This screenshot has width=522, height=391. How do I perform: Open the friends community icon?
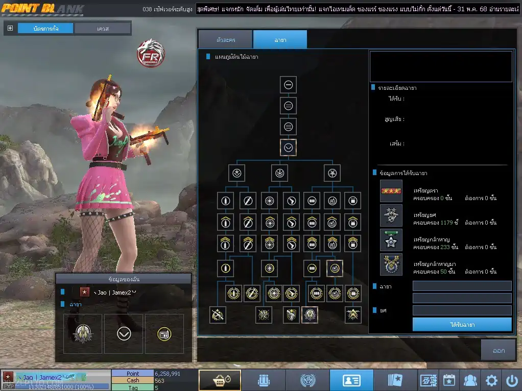[470, 380]
